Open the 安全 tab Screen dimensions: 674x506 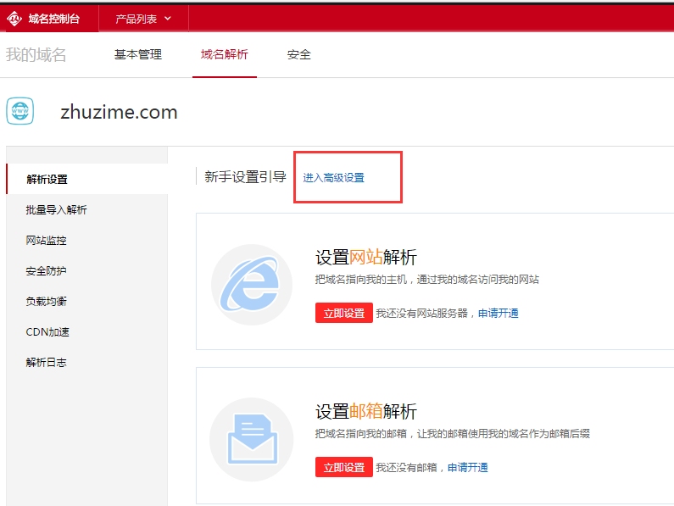point(299,54)
